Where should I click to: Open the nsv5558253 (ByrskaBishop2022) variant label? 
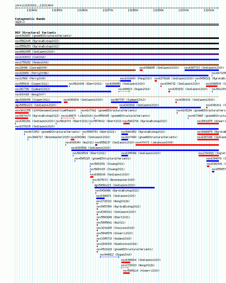[37, 46]
